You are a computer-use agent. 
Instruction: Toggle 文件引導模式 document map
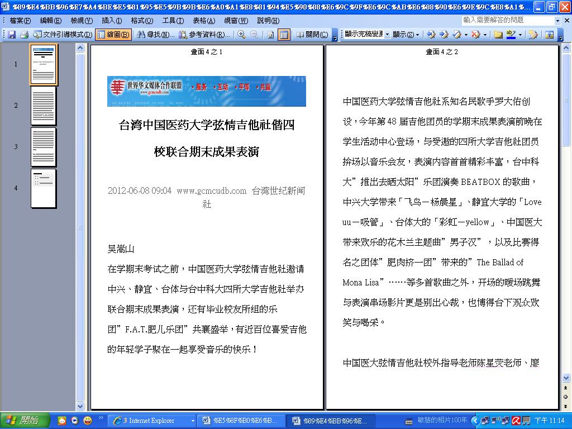63,35
